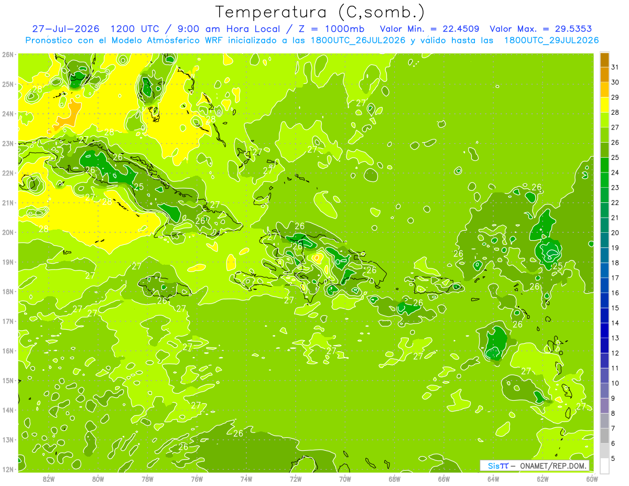Click the 16N latitude axis label
Viewport: 629px width, 486px height.
[8, 351]
